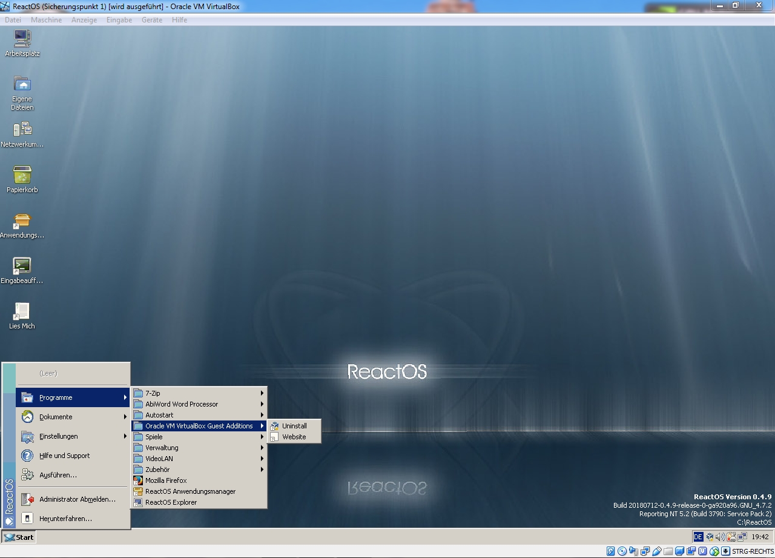Expand the AbiWord Word Processor submenu arrow
The image size is (775, 558).
click(262, 404)
